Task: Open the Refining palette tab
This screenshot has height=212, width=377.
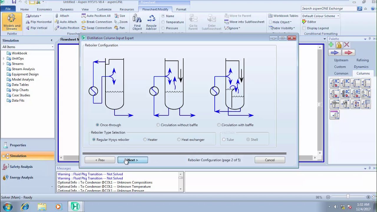Action: click(x=363, y=60)
